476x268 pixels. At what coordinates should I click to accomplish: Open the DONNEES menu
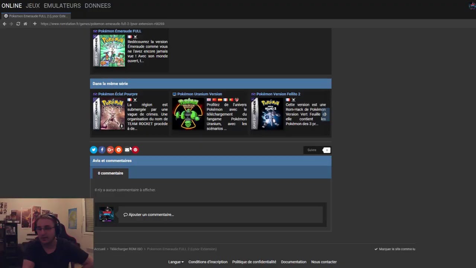pyautogui.click(x=97, y=6)
